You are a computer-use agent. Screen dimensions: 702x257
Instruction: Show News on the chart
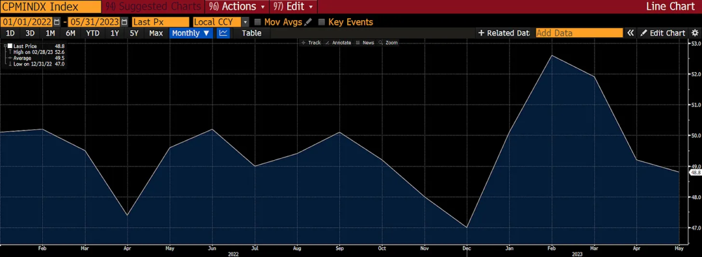click(x=365, y=43)
